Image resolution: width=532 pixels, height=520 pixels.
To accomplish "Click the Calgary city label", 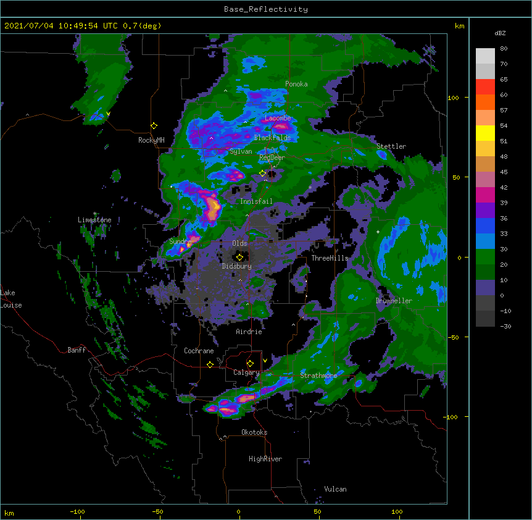I will click(246, 372).
